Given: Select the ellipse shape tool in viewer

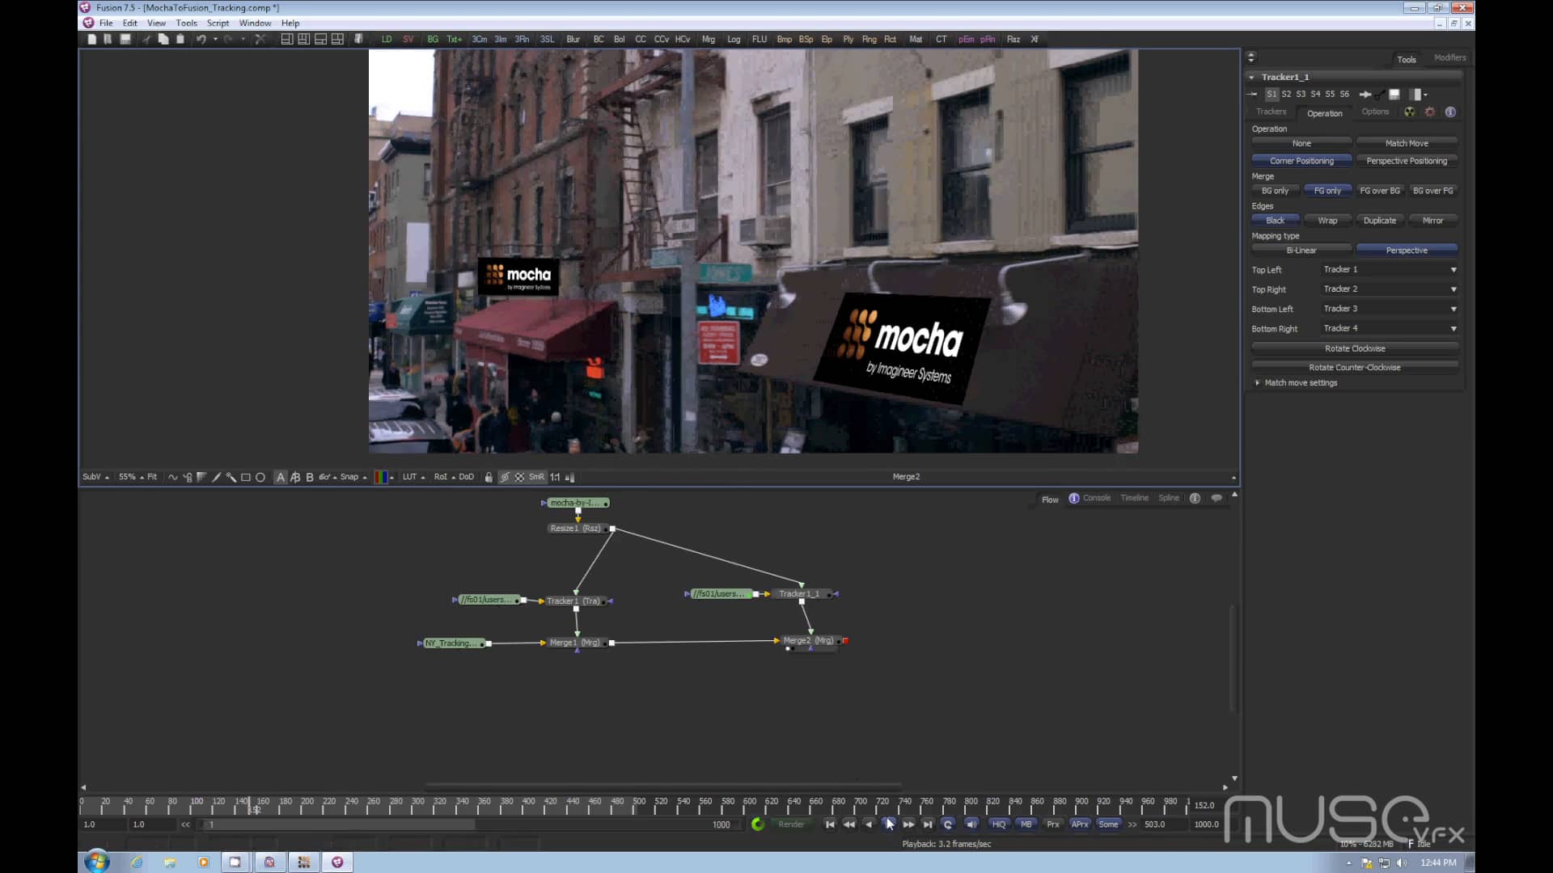Looking at the screenshot, I should [x=260, y=477].
